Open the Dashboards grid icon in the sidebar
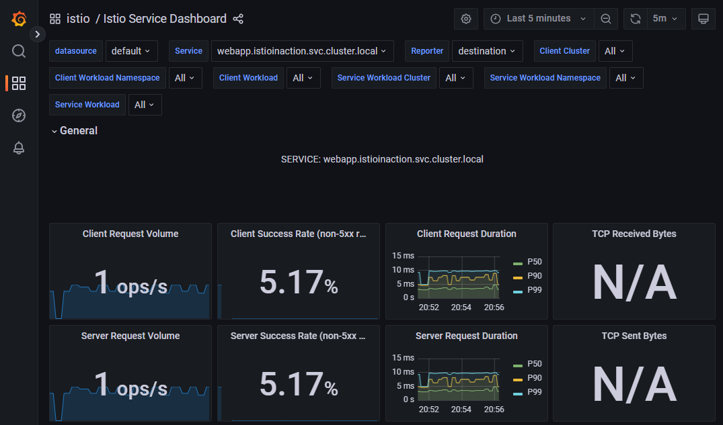Viewport: 723px width, 425px height. (x=18, y=83)
